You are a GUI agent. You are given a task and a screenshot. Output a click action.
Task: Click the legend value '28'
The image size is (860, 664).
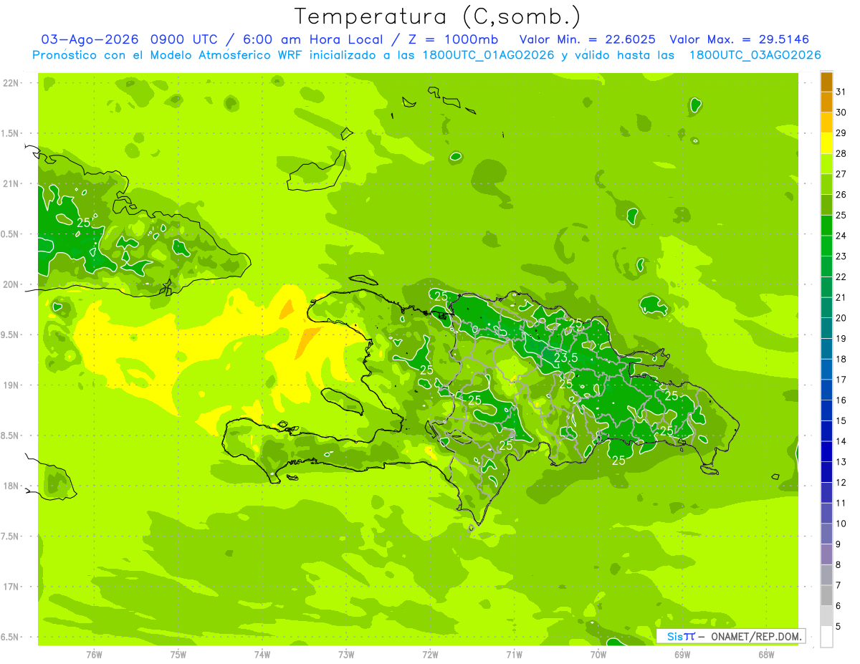pos(841,153)
